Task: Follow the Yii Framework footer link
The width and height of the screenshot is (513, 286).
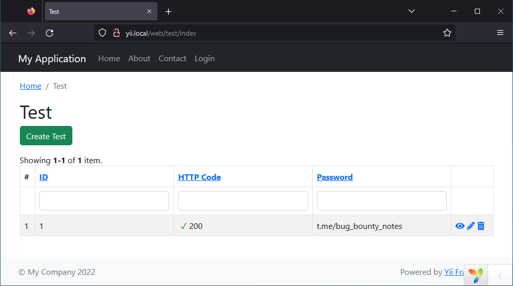Action: tap(454, 272)
